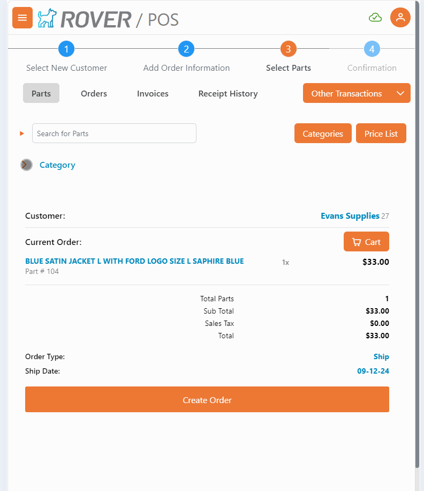Screen dimensions: 424x491
Task: Switch to the Invoices tab
Action: coord(153,93)
